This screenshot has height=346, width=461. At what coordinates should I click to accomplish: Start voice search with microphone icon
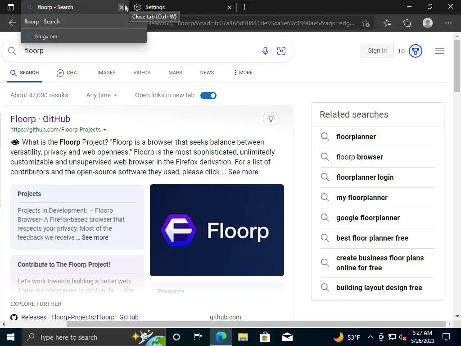click(x=265, y=51)
